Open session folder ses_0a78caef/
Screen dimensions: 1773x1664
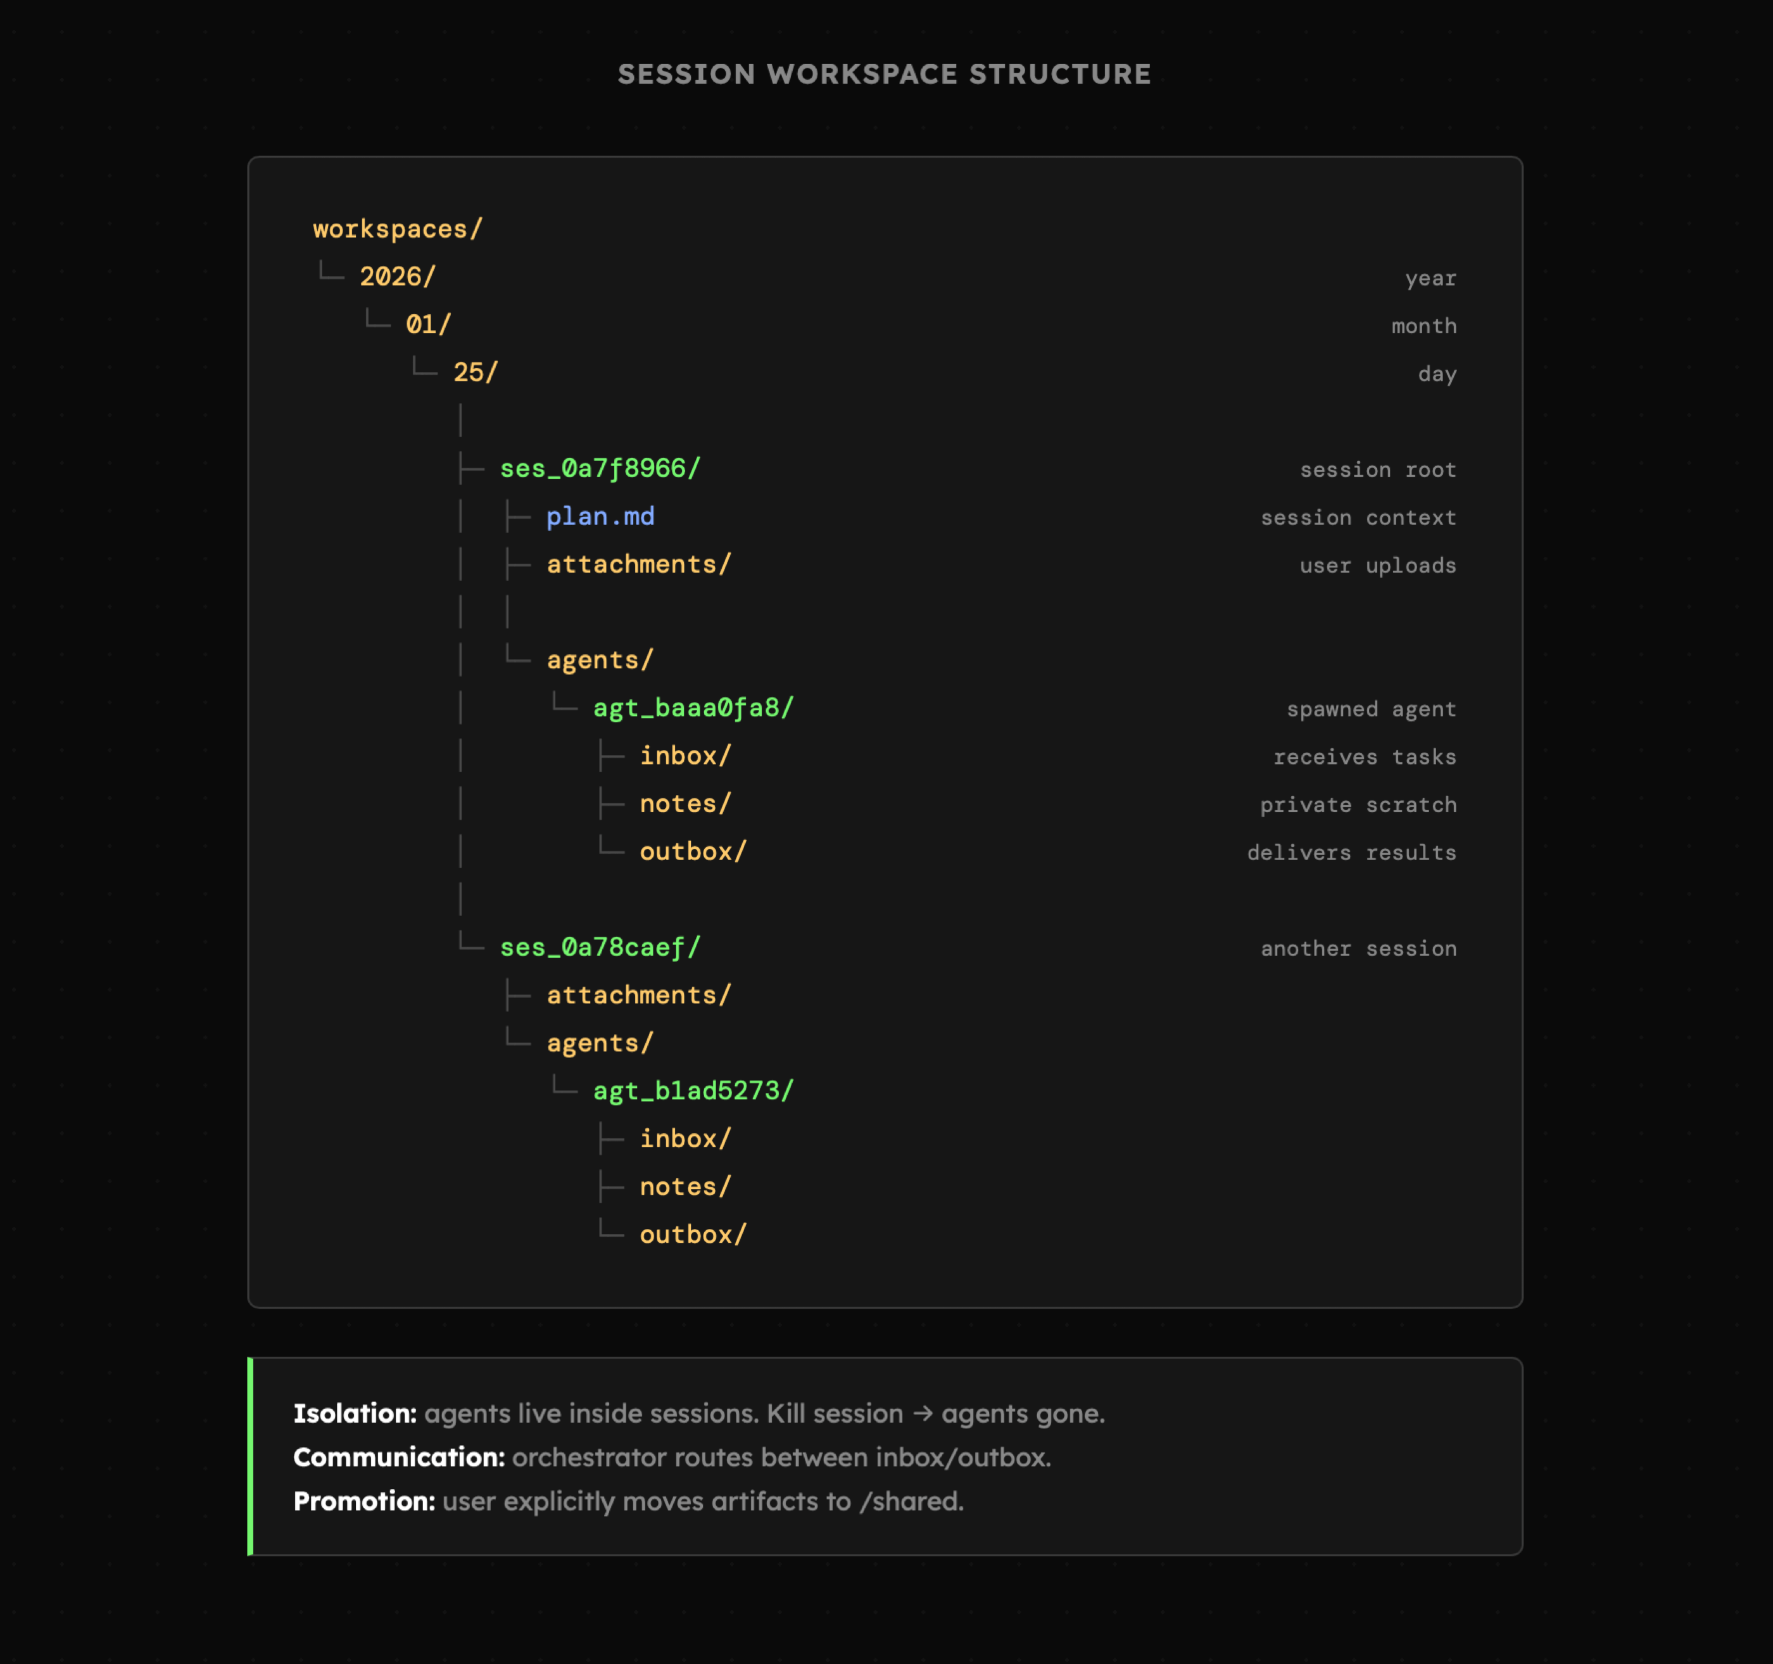pos(599,948)
